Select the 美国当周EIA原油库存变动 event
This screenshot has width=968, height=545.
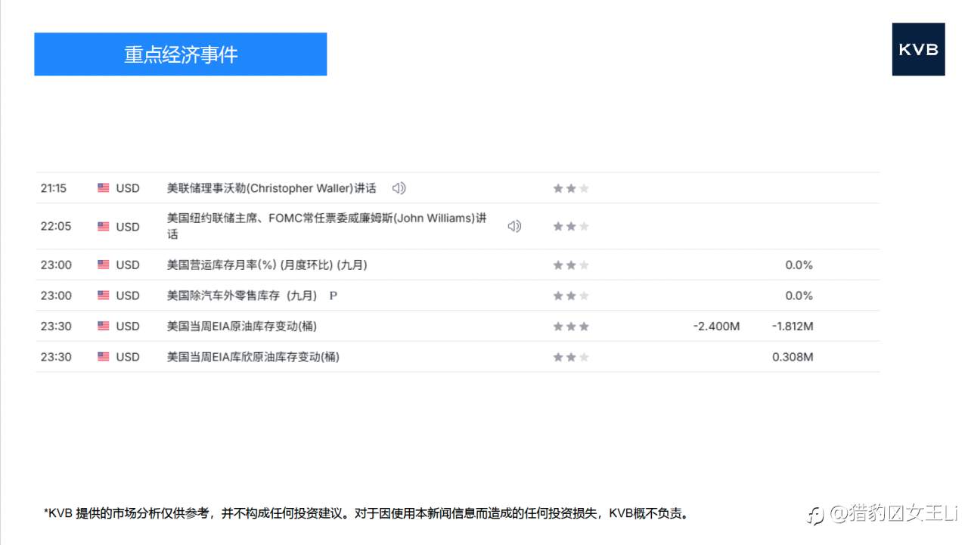[242, 327]
